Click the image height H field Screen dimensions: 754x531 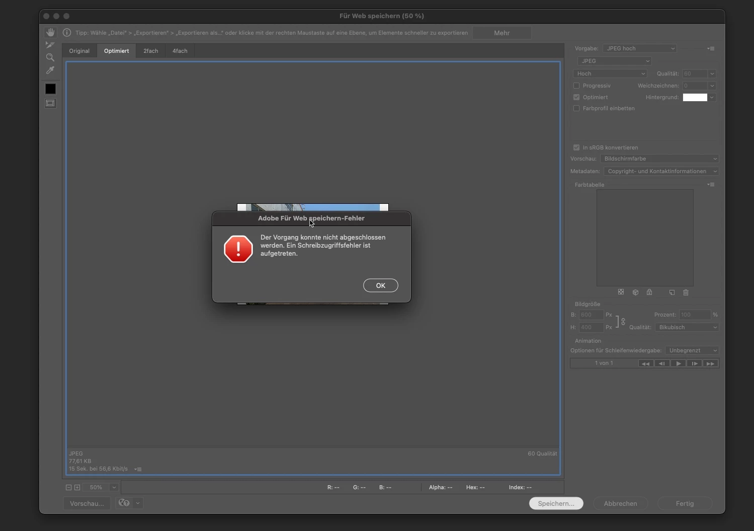click(591, 327)
